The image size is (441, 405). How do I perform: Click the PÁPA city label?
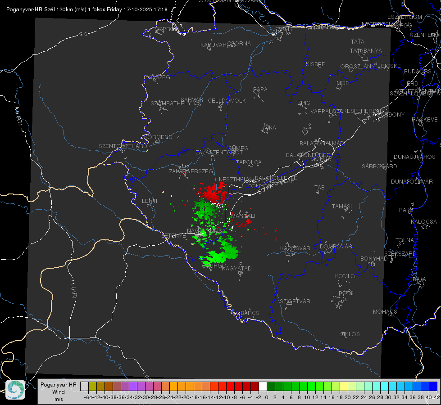pyautogui.click(x=260, y=90)
